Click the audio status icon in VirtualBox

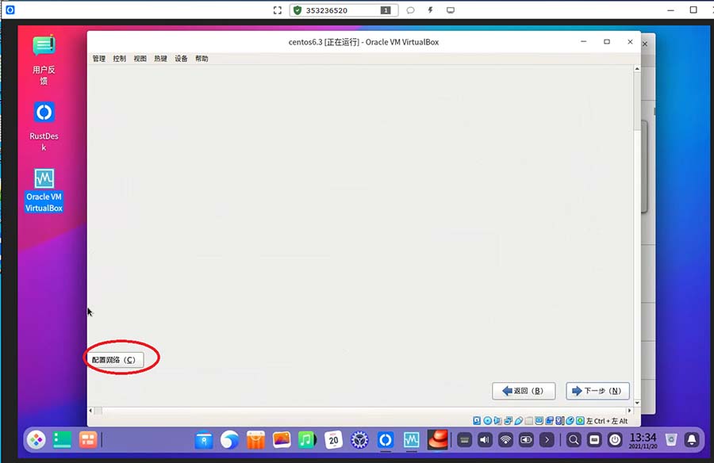point(497,421)
